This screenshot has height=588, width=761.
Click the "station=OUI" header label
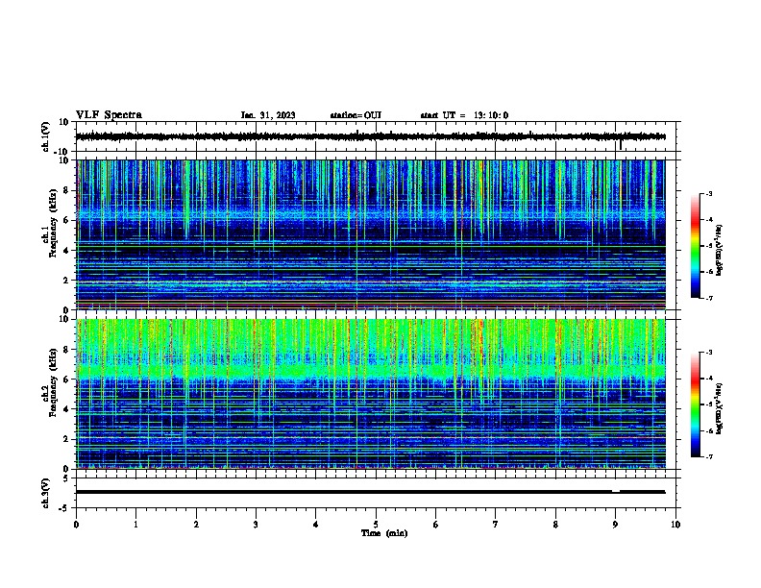(356, 115)
